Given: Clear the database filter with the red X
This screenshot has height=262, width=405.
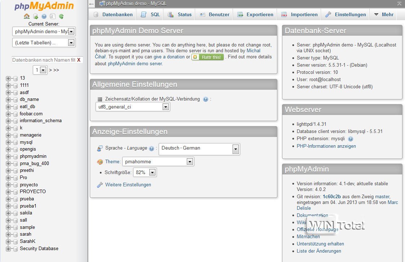Looking at the screenshot, I should pyautogui.click(x=79, y=60).
